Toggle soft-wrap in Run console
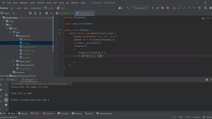Viewport: 212px width, 119px height. (6, 95)
